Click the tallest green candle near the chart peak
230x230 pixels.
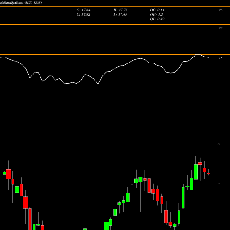[196, 172]
